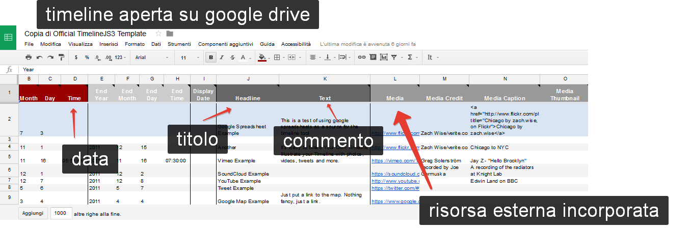
Task: Open the File menu
Action: click(29, 44)
